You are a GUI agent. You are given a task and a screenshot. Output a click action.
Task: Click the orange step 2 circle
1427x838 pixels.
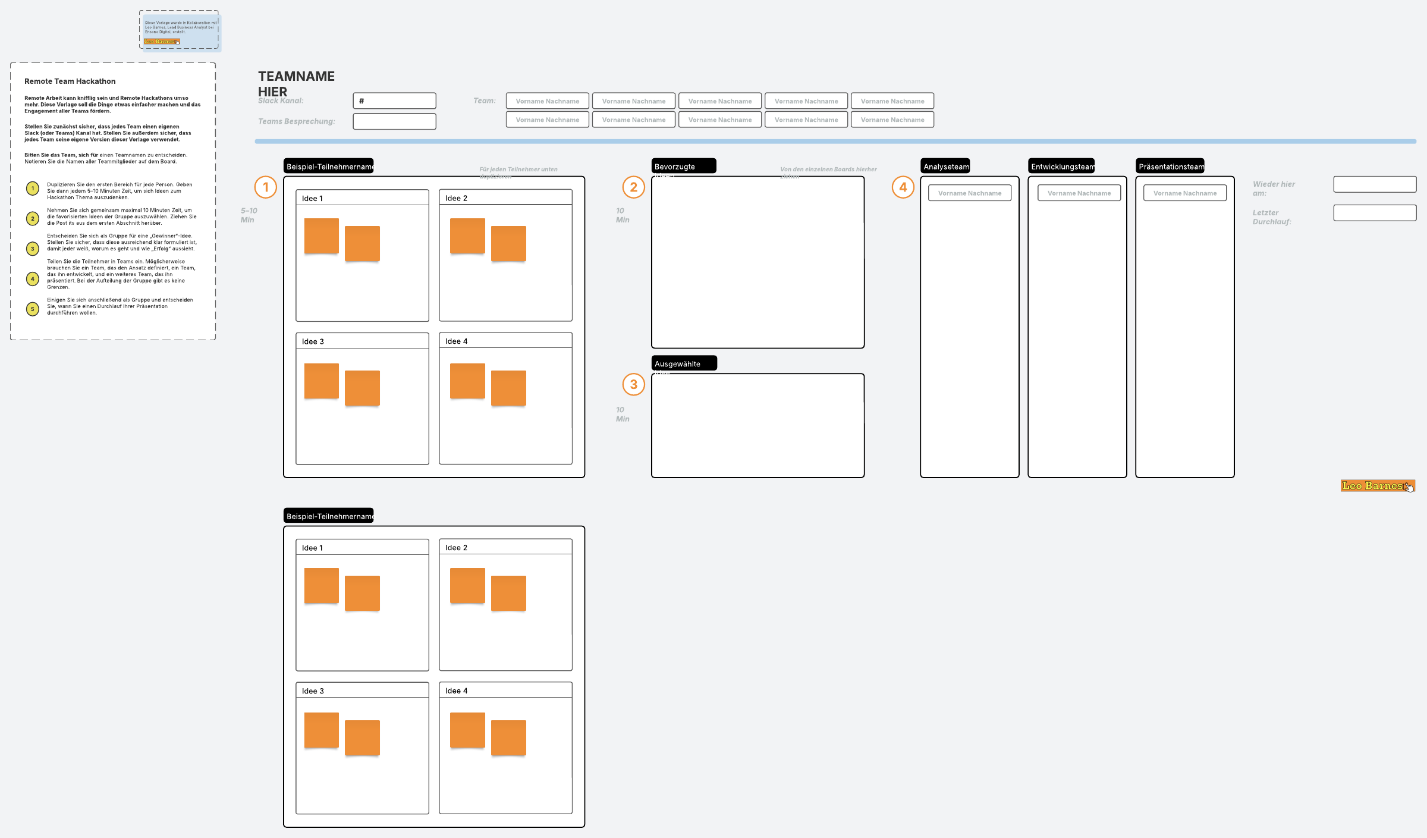tap(634, 187)
